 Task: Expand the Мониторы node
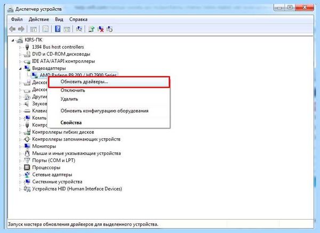[20, 146]
